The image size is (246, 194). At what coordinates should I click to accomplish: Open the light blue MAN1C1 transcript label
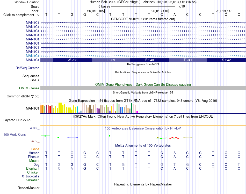pyautogui.click(x=32, y=56)
